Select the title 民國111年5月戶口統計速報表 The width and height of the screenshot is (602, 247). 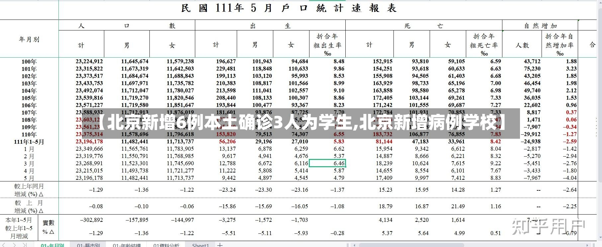pos(289,8)
